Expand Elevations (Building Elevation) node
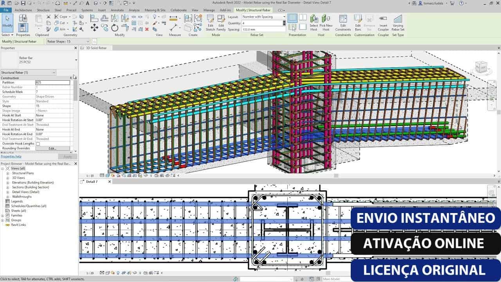This screenshot has height=282, width=501. click(7, 183)
